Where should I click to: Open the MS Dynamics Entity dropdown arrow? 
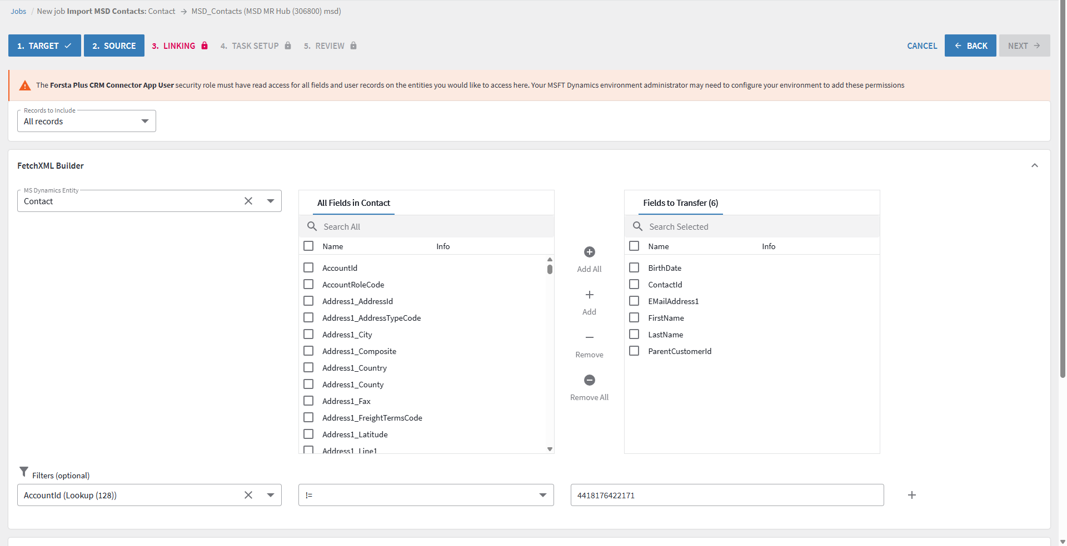click(x=271, y=201)
